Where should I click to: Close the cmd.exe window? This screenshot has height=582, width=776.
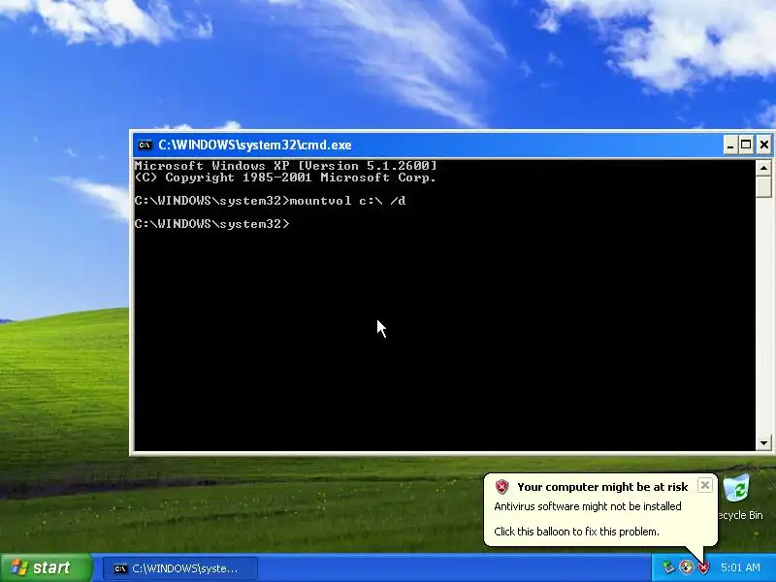click(764, 145)
